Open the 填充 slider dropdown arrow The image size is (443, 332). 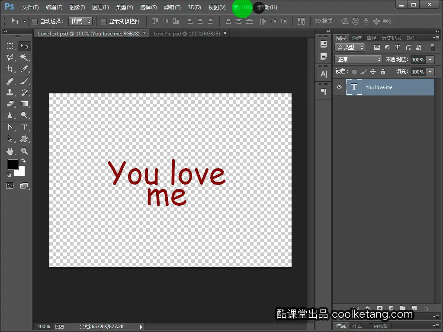pyautogui.click(x=430, y=72)
